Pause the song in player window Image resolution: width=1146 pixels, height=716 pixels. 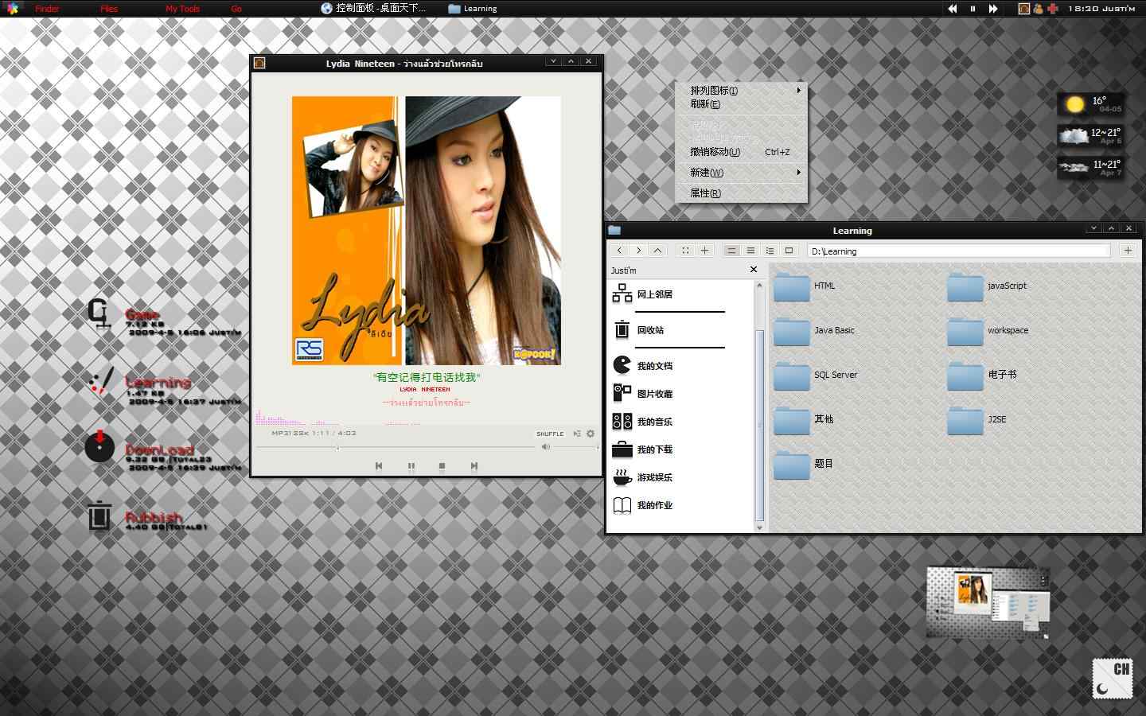coord(411,466)
